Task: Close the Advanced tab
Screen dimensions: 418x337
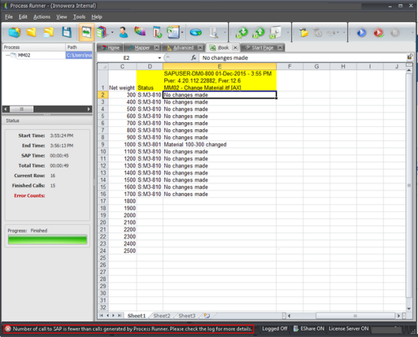Action: pyautogui.click(x=200, y=48)
